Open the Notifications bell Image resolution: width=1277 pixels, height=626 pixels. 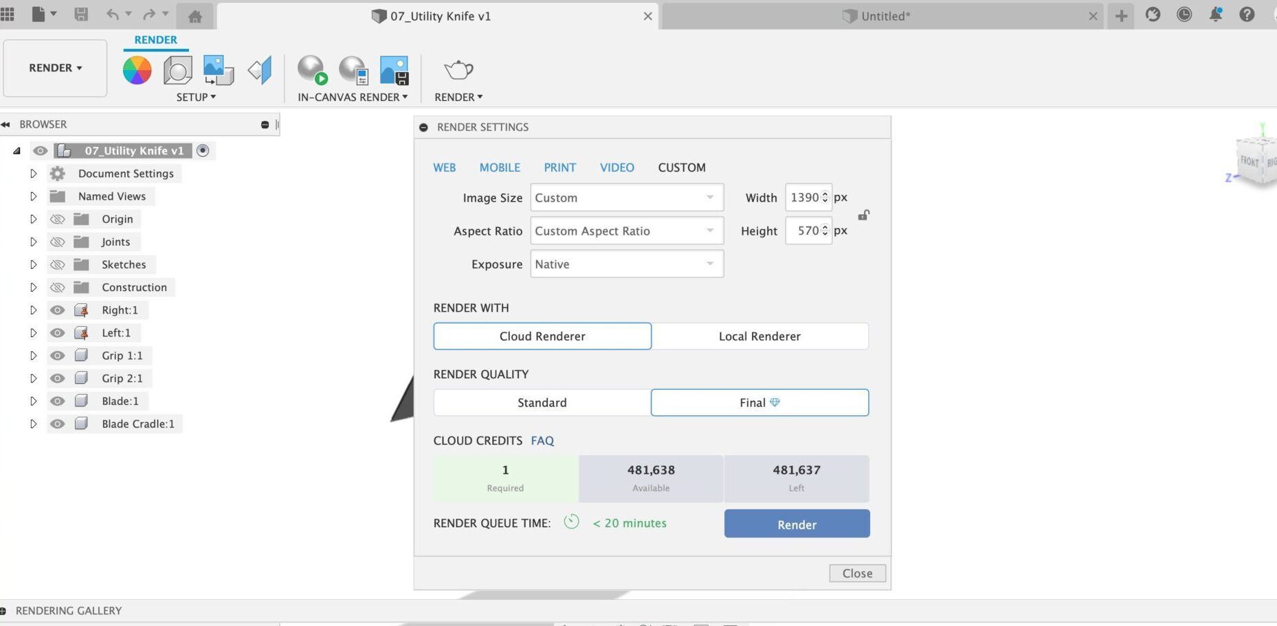(x=1216, y=14)
